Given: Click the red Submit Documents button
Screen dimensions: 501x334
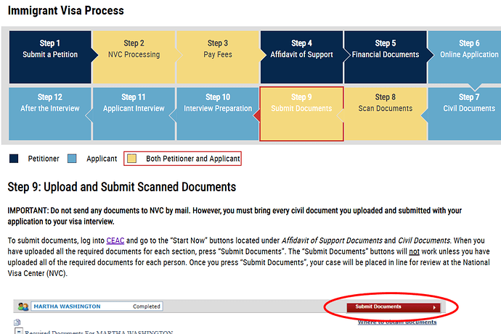Looking at the screenshot, I should click(394, 307).
